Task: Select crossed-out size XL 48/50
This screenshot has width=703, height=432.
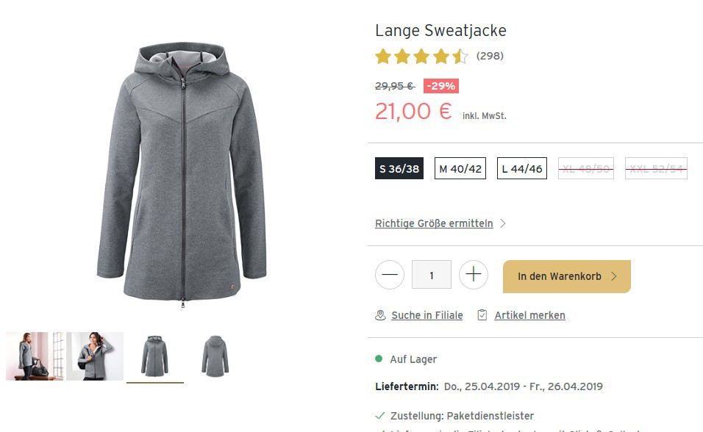Action: pyautogui.click(x=585, y=169)
